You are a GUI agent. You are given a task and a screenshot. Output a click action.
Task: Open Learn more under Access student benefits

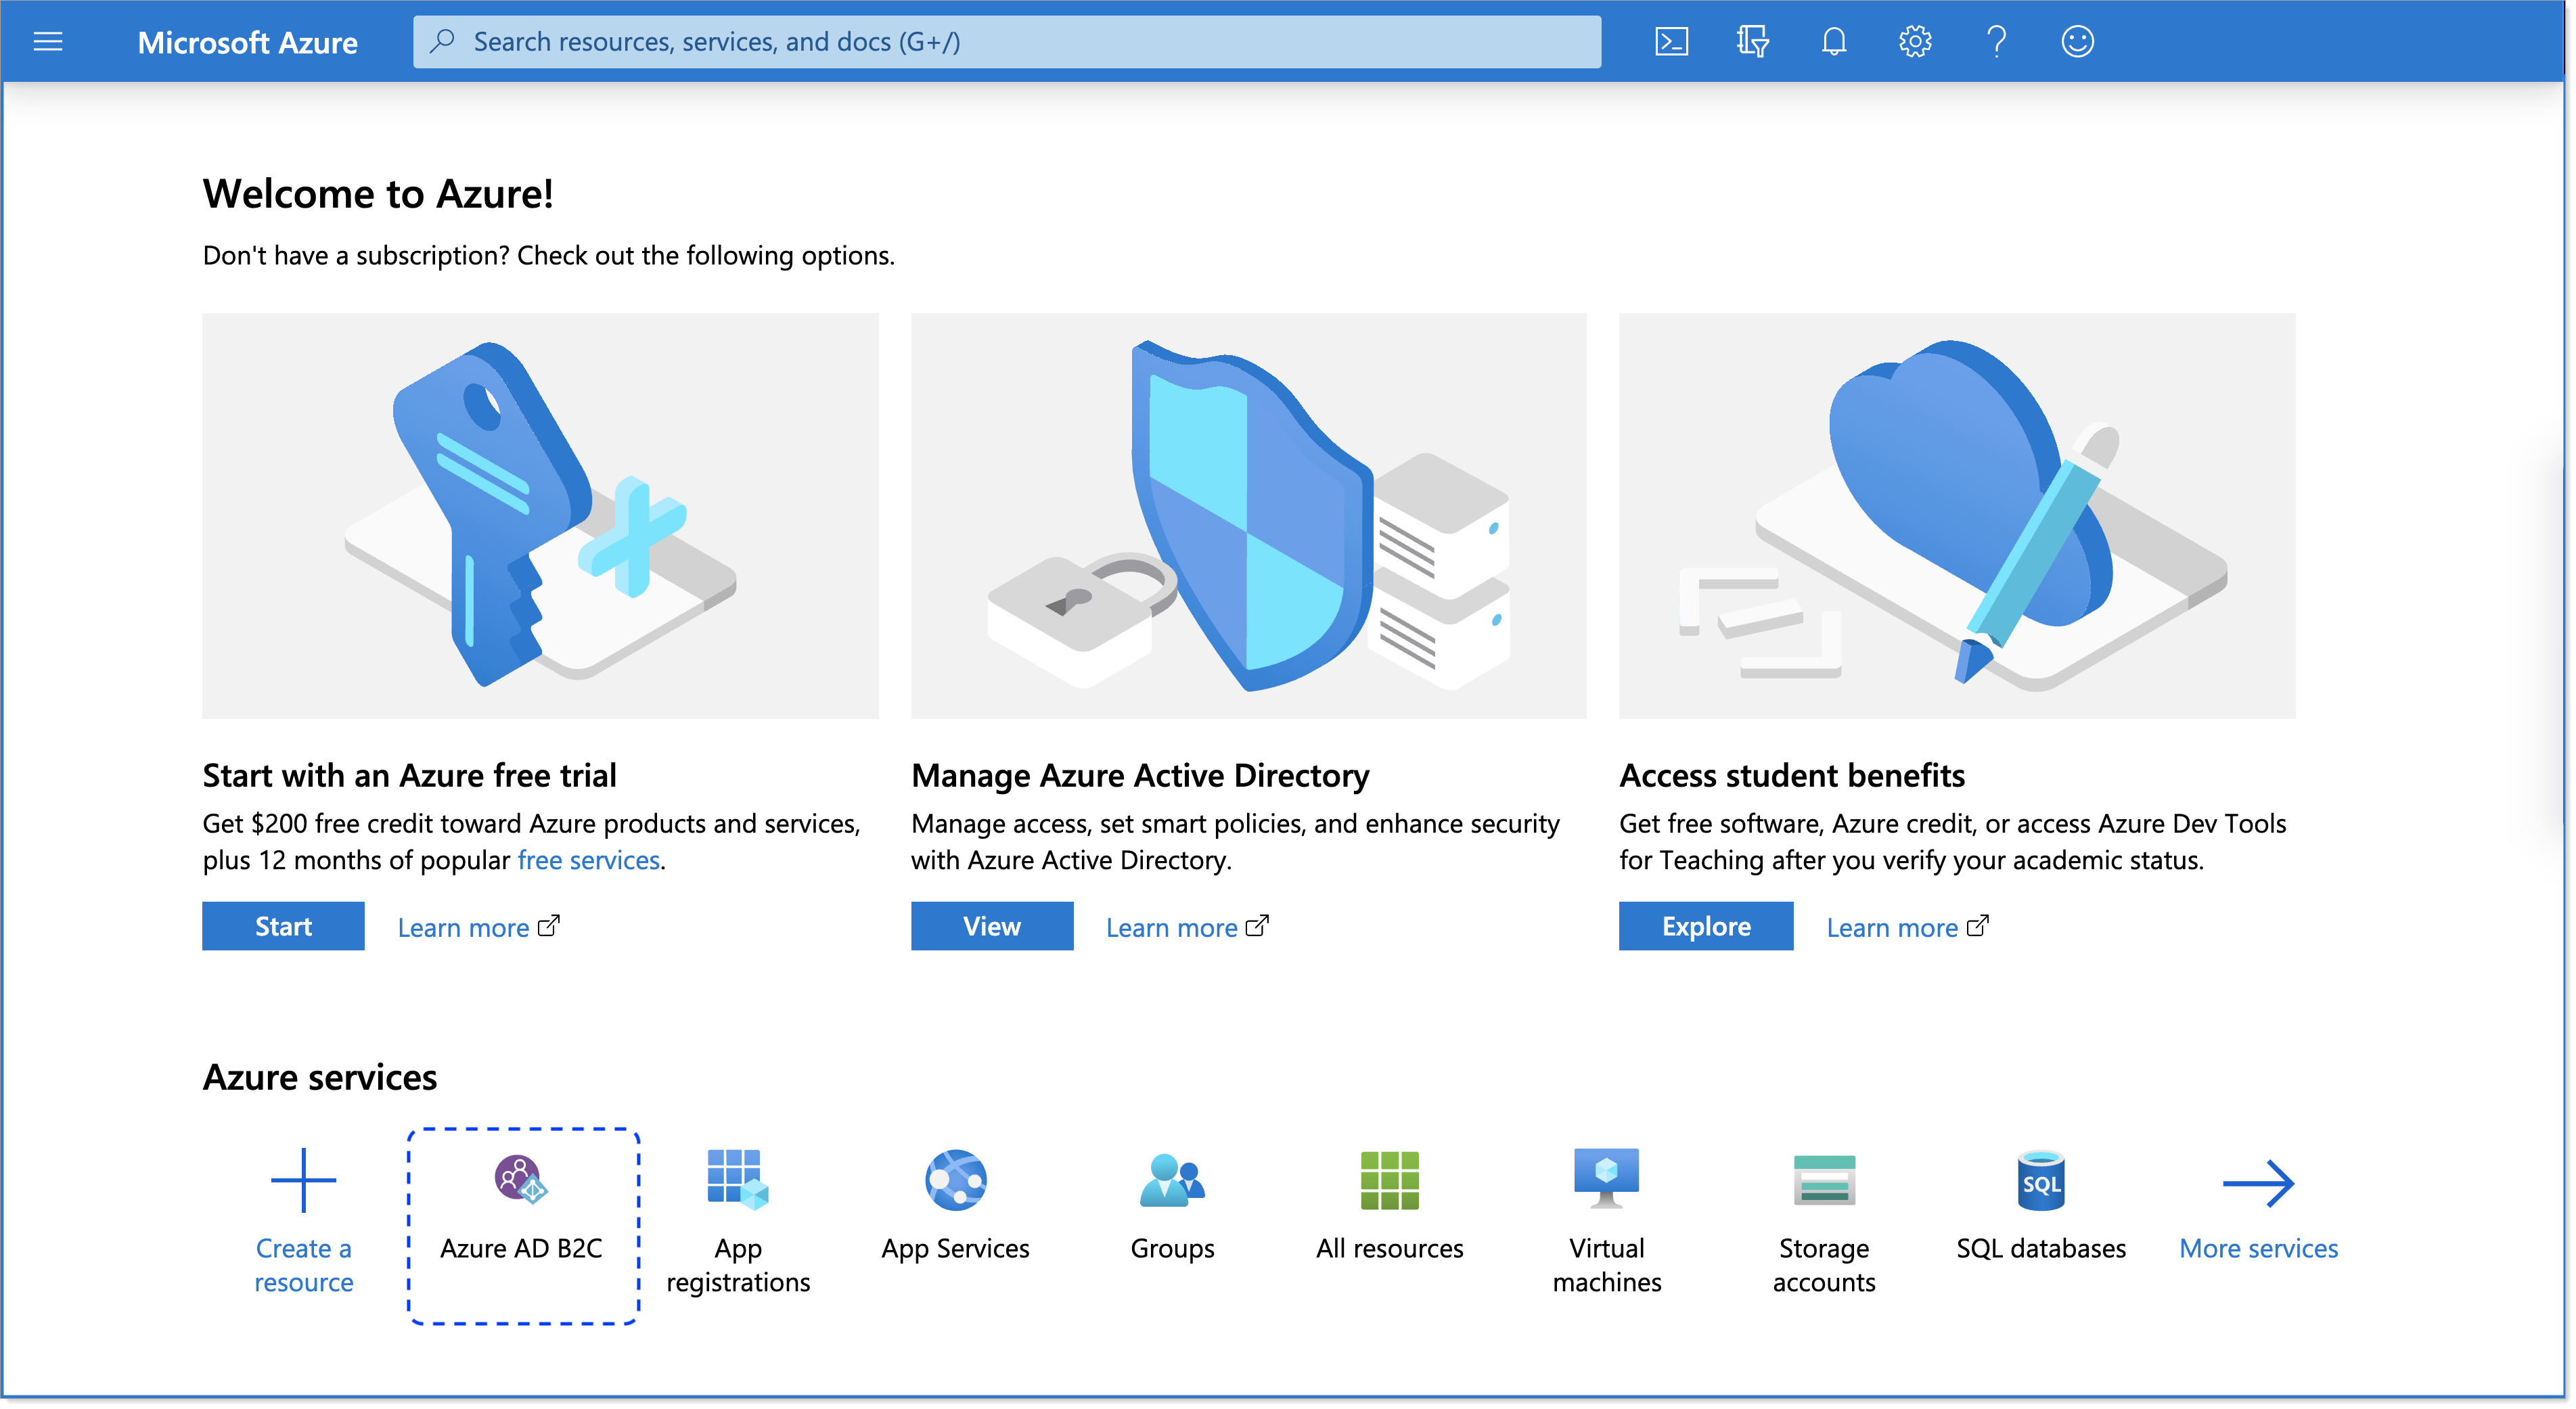[x=1907, y=927]
